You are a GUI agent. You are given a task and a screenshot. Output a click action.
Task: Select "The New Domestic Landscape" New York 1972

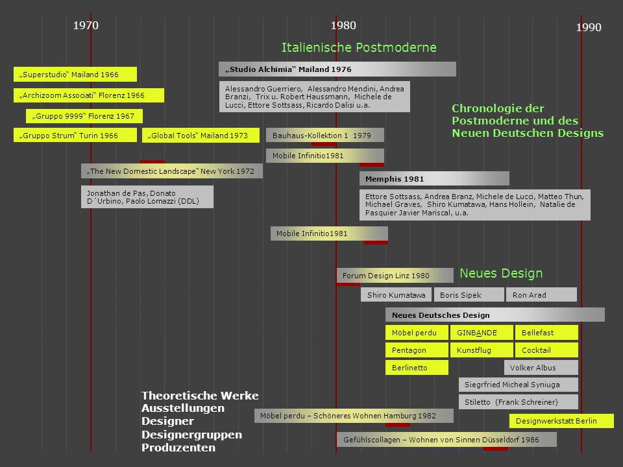click(x=172, y=171)
